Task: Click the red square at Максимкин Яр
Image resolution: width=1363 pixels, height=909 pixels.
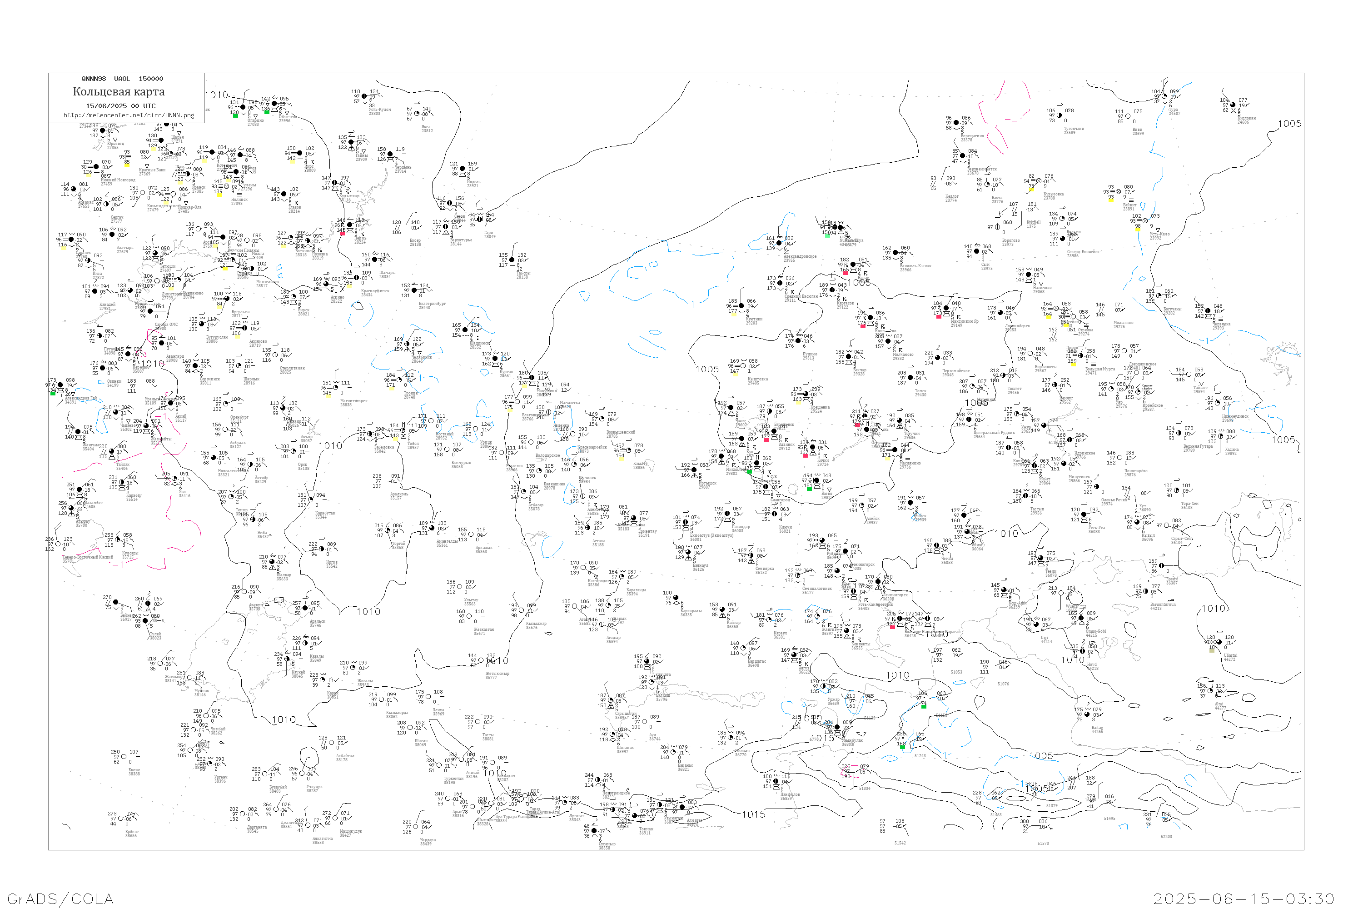Action: pos(938,316)
